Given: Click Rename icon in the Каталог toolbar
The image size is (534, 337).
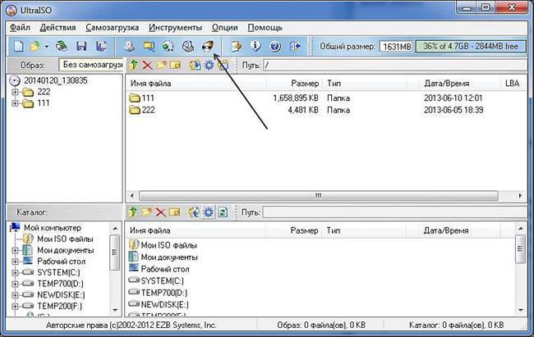Looking at the screenshot, I should tap(175, 212).
